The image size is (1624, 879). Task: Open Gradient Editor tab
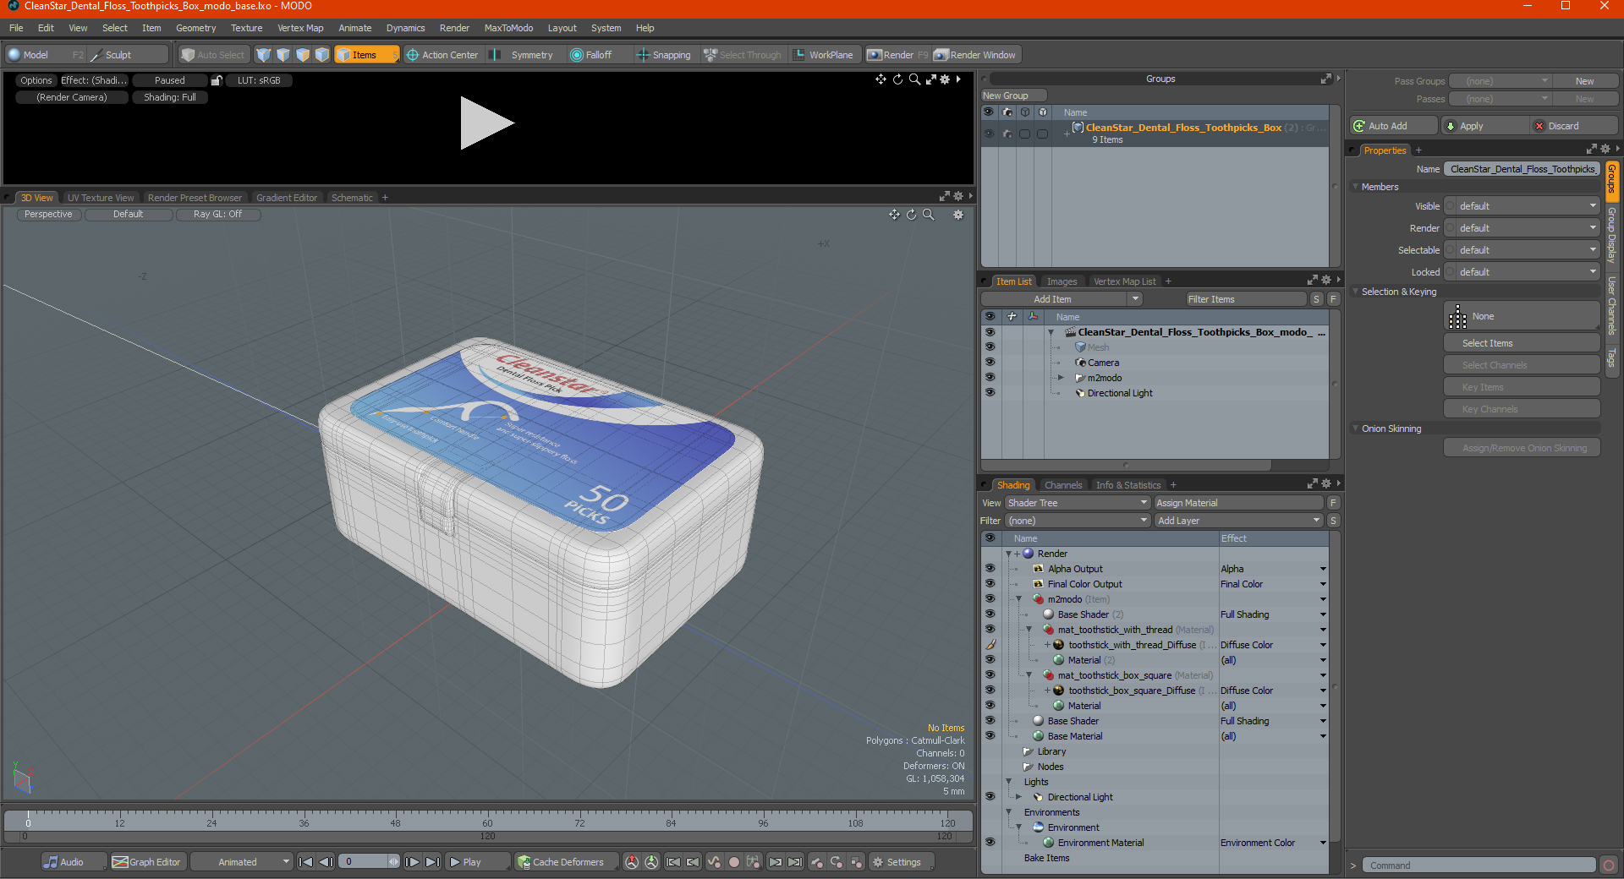pyautogui.click(x=287, y=198)
